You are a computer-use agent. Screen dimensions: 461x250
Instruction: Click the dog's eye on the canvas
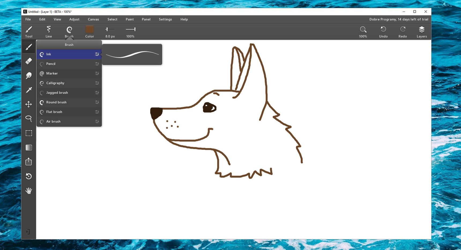tap(210, 108)
